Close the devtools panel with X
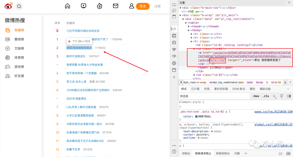The width and height of the screenshot is (293, 157). [x=289, y=2]
